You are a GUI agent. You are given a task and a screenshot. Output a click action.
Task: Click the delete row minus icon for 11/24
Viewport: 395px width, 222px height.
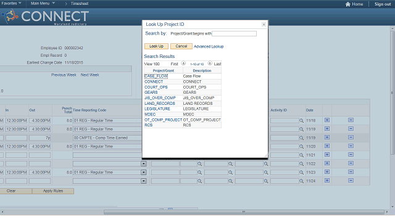351,181
